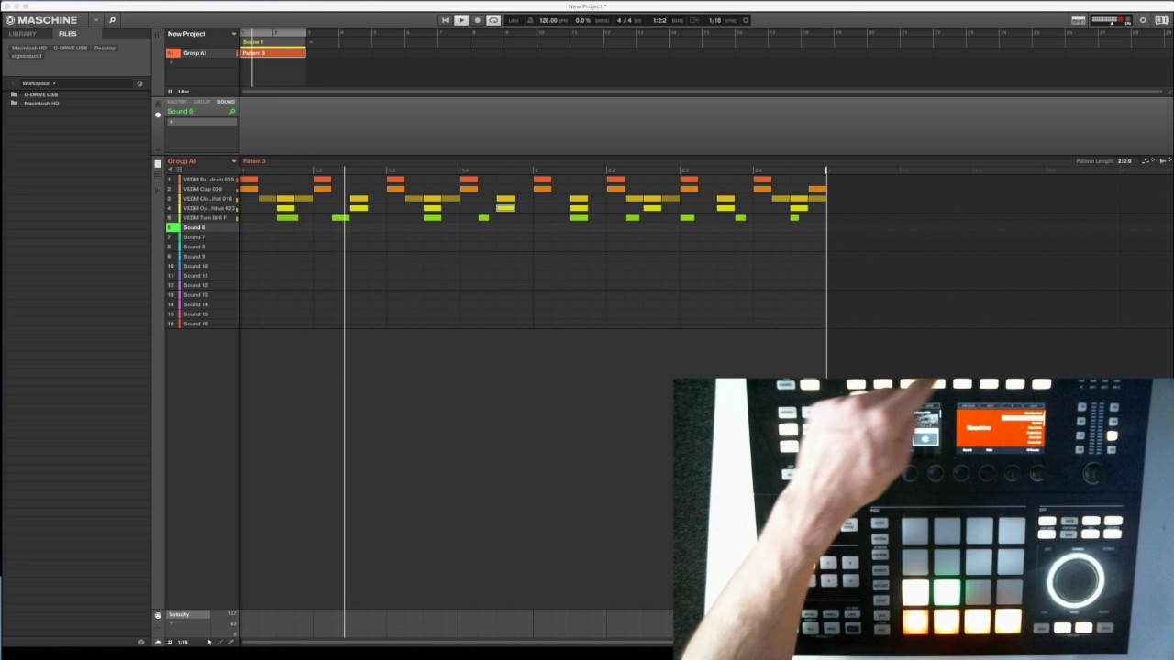This screenshot has width=1174, height=660.
Task: Switch to the LIBRARY tab
Action: (x=22, y=34)
